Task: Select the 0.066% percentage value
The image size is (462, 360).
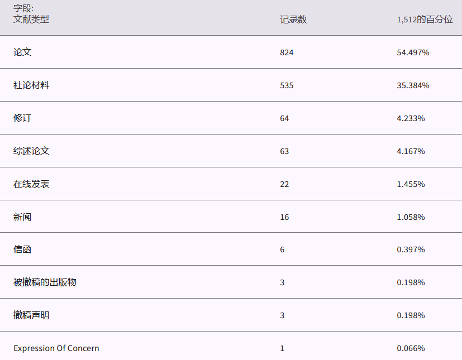Action: pos(411,348)
